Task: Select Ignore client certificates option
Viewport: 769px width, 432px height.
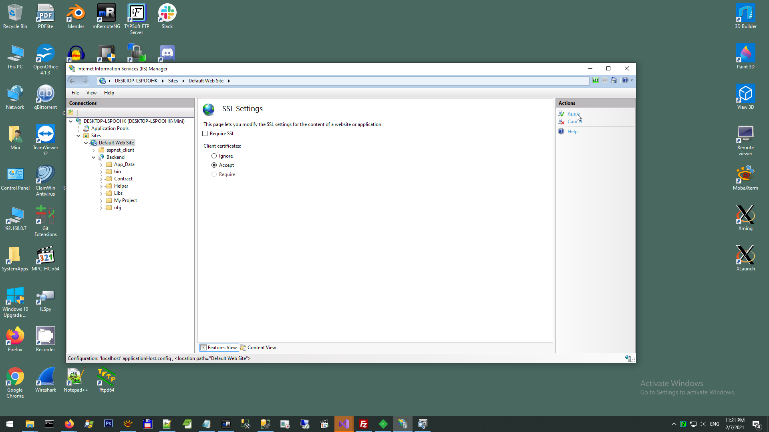Action: pyautogui.click(x=214, y=156)
